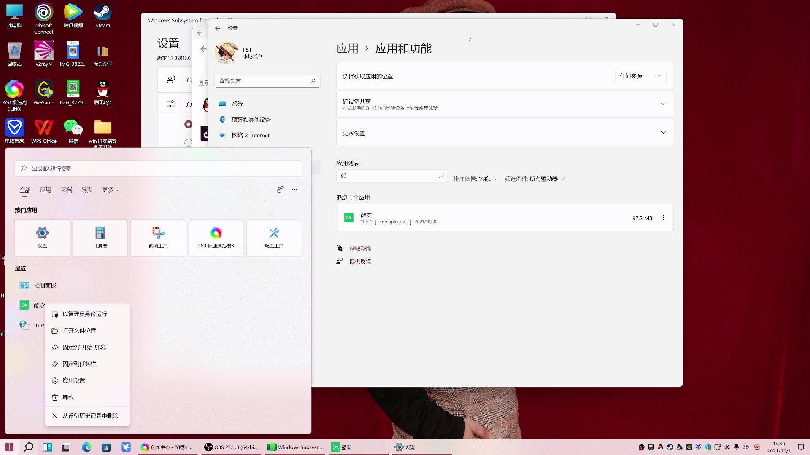The width and height of the screenshot is (810, 455).
Task: Open the three-dot menu for 酷安 app entry
Action: click(x=663, y=218)
